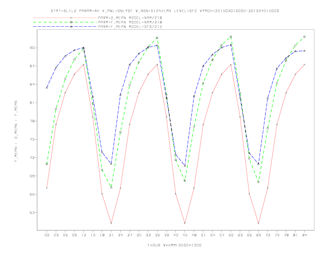332x256 pixels.
Task: Click the blue dashed line legend sample
Action: pos(65,27)
